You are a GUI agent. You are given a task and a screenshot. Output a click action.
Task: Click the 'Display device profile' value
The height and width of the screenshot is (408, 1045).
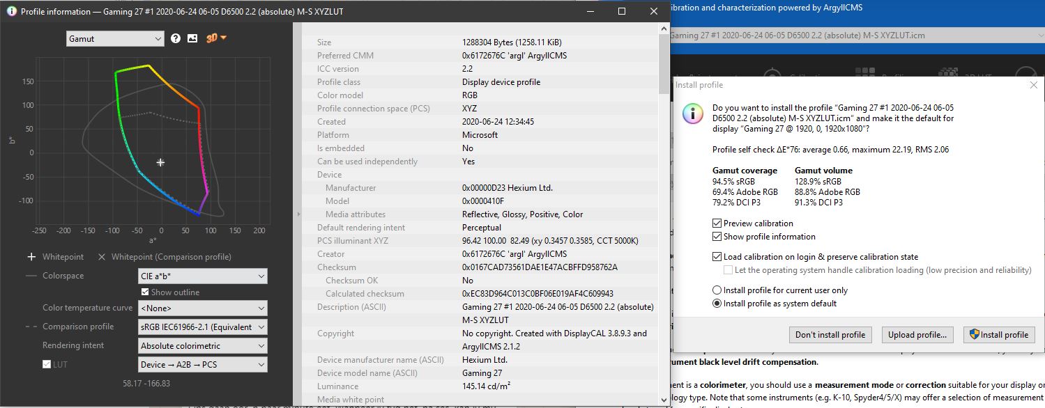click(501, 82)
